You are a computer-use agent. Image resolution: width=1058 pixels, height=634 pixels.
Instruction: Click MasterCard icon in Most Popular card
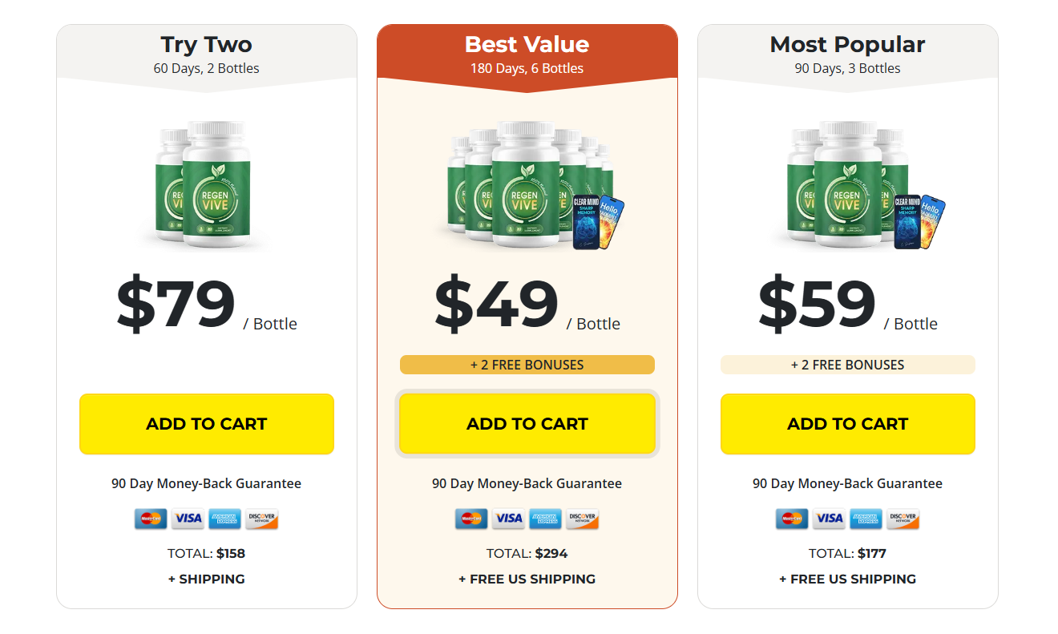pos(792,519)
